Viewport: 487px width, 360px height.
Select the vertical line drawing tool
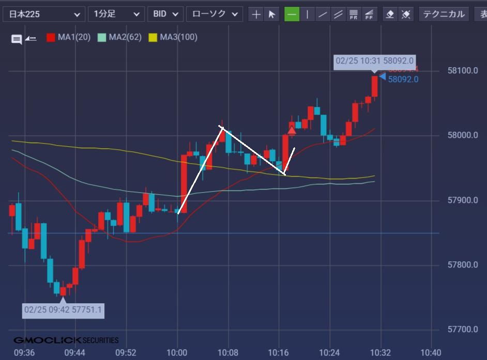coord(308,14)
